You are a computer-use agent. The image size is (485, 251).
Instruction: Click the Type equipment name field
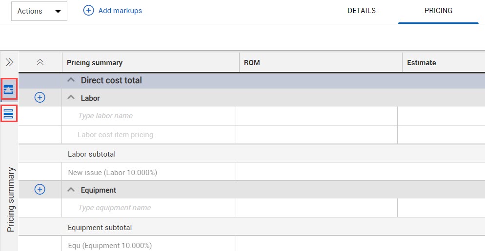click(149, 208)
